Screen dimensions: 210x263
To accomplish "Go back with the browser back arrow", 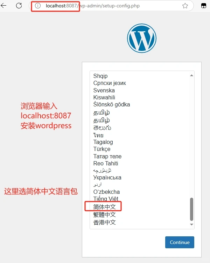I will (x=3, y=6).
